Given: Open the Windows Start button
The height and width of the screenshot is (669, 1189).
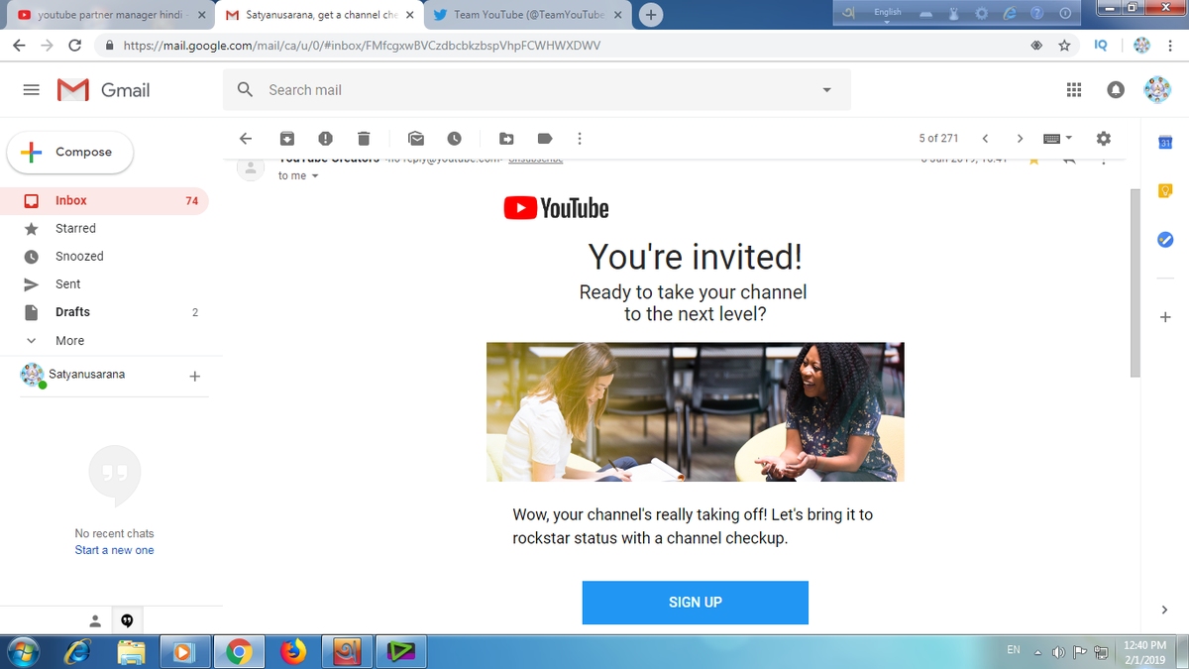Looking at the screenshot, I should click(x=23, y=651).
